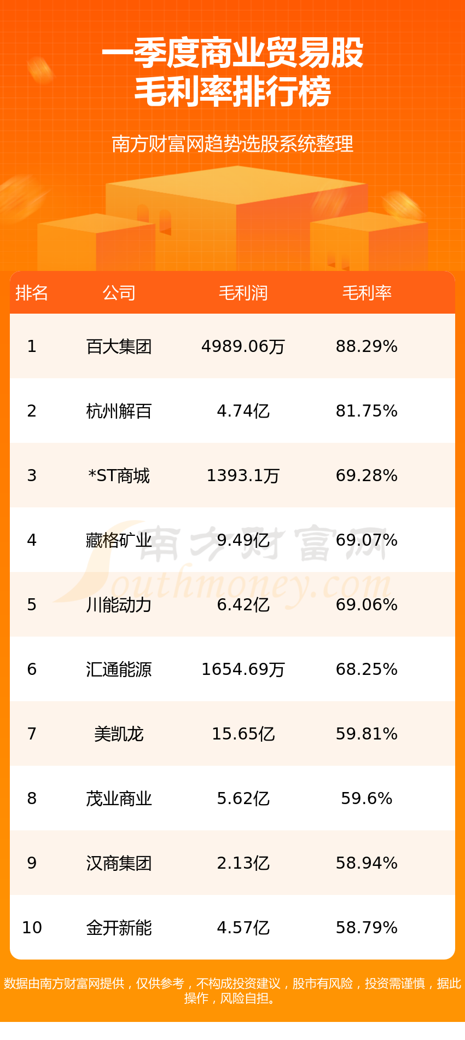
Task: Select 藏格矿业 in the ranking table
Action: (x=119, y=540)
